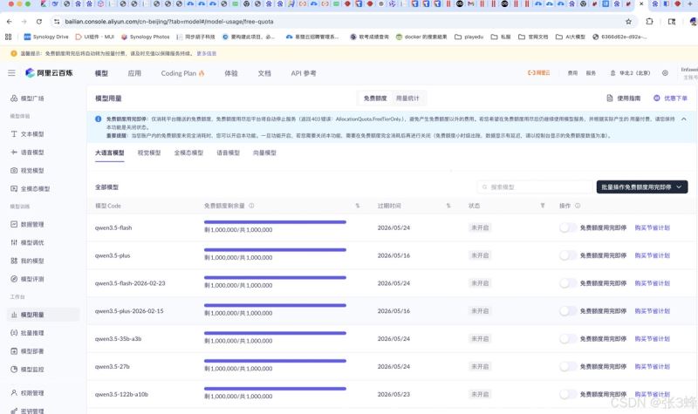The image size is (698, 414).
Task: Open 语音模型 in the sidebar
Action: 27,152
